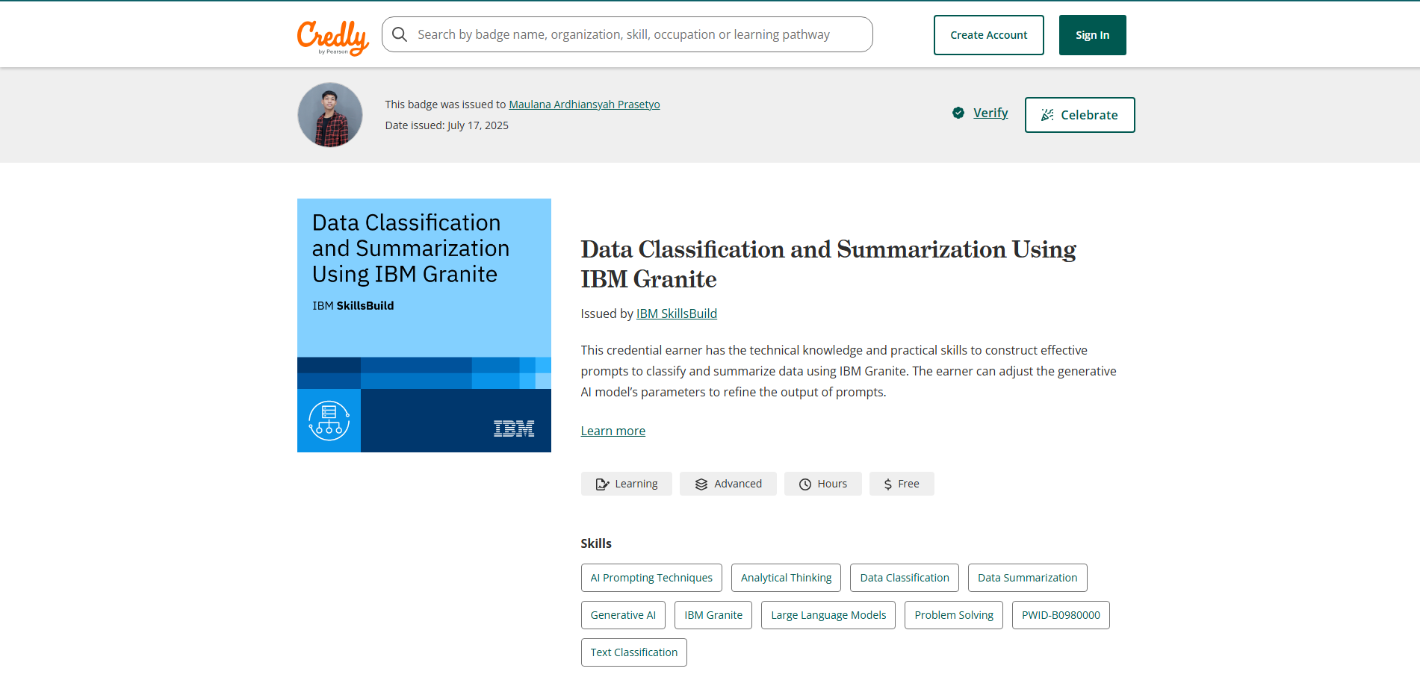Open the Analytical Thinking skill
Screen dimensions: 1420x686
[786, 578]
